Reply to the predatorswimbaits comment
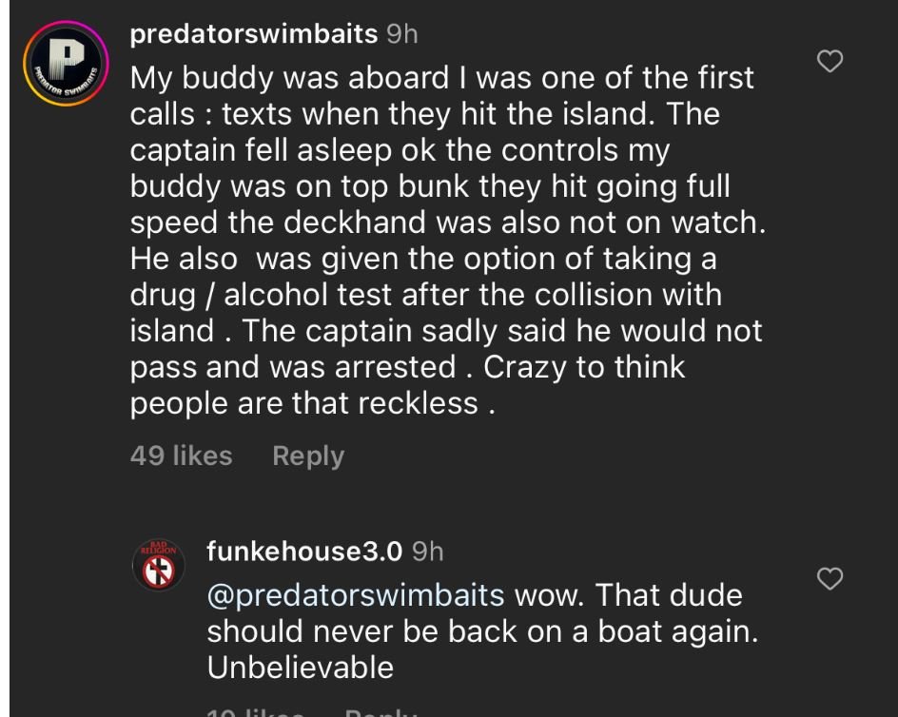This screenshot has width=898, height=717. 308,455
